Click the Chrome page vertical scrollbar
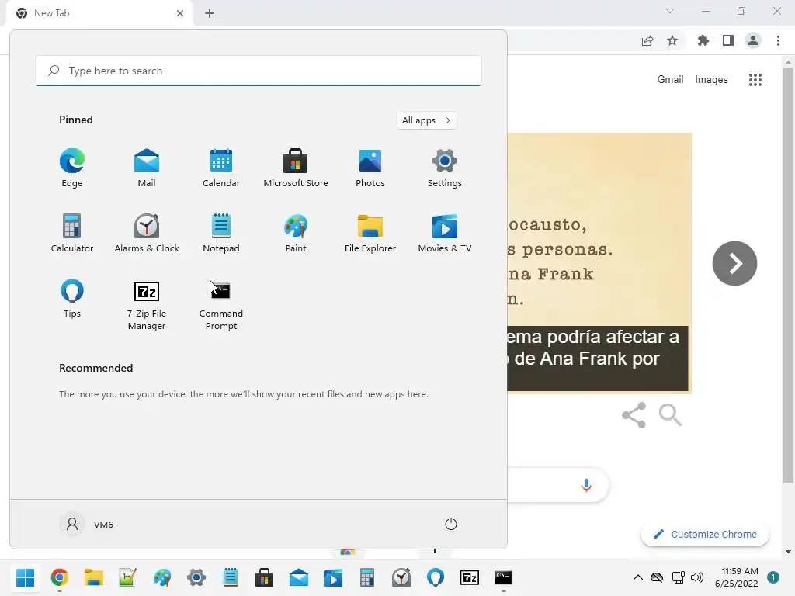The width and height of the screenshot is (795, 596). 788,275
